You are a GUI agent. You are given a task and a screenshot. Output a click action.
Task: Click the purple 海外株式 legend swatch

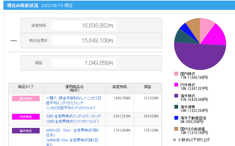click(176, 96)
